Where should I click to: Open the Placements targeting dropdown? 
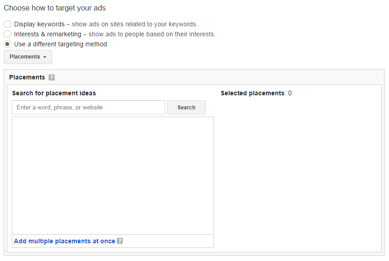pyautogui.click(x=28, y=57)
